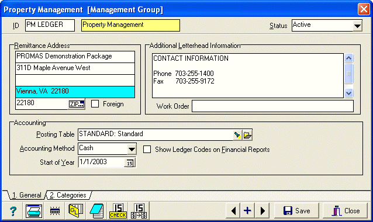The width and height of the screenshot is (373, 222).
Task: Go to previous record arrow
Action: [233, 211]
